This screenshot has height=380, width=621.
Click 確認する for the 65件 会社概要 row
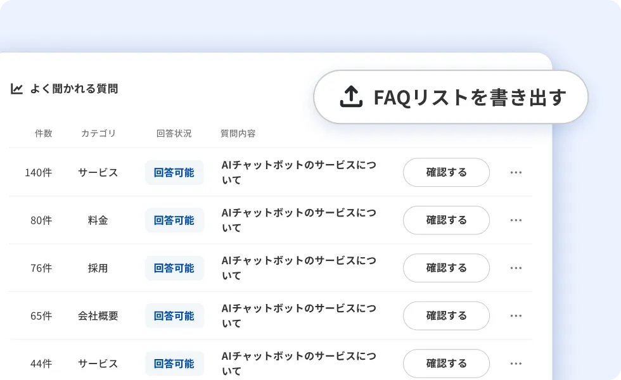pyautogui.click(x=446, y=316)
